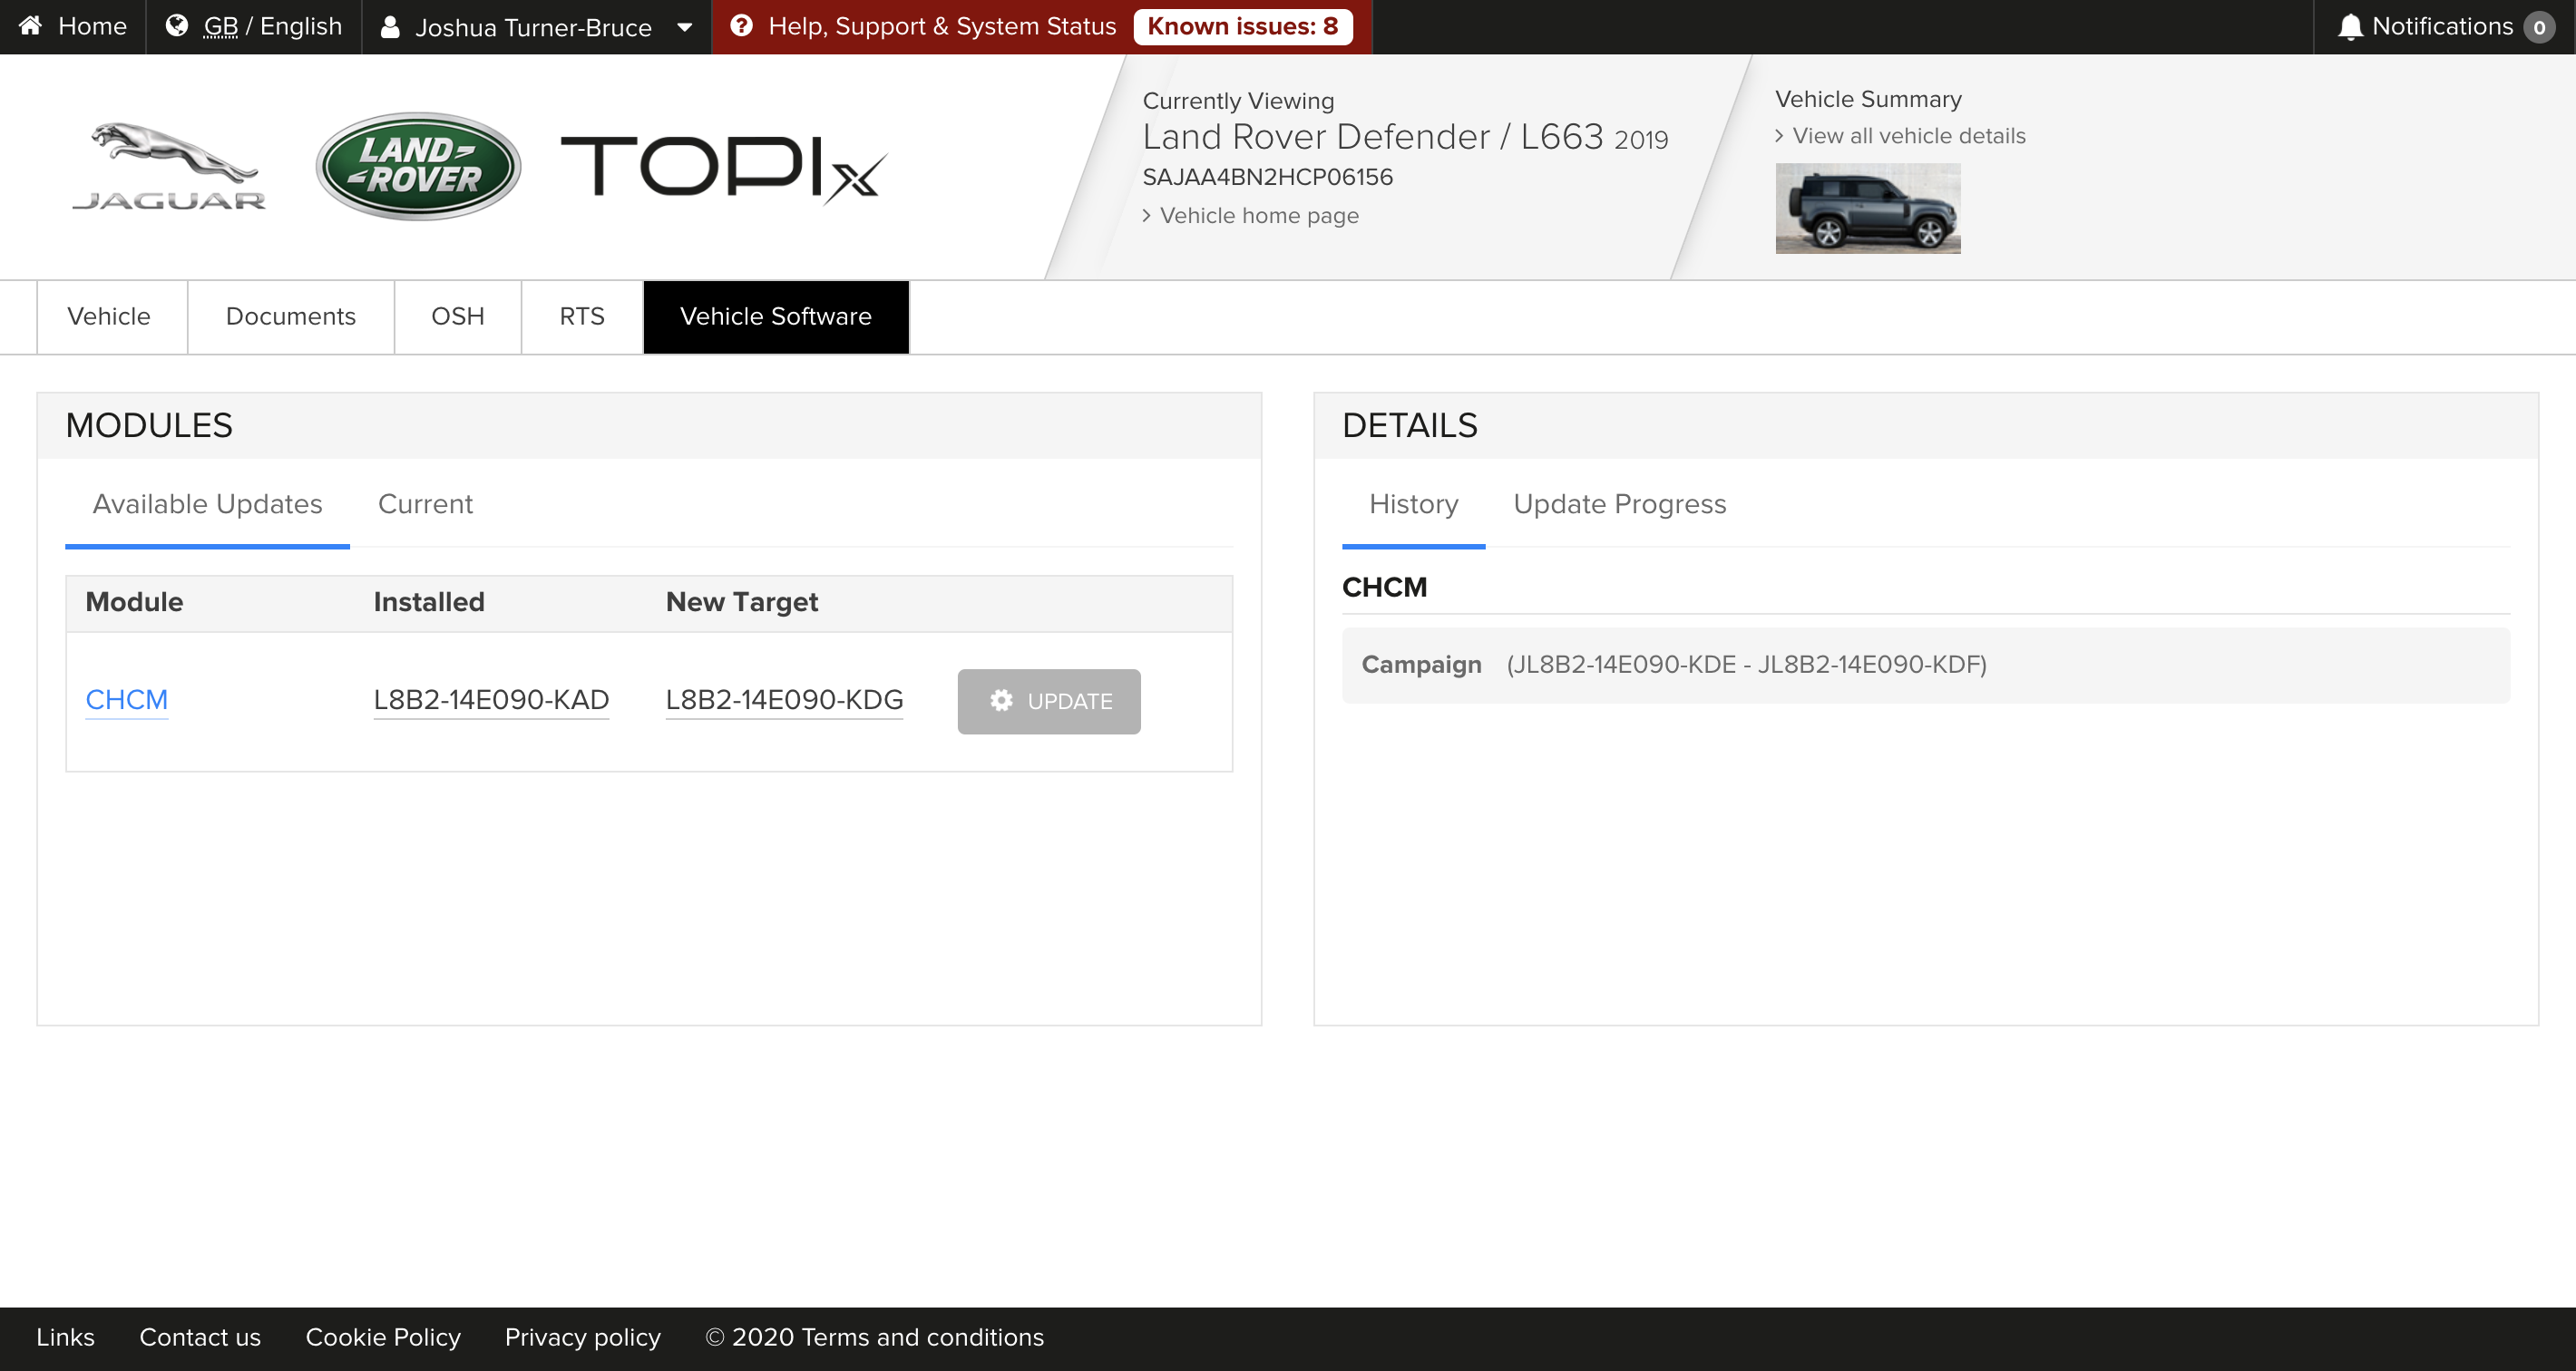Viewport: 2576px width, 1371px height.
Task: Open View all vehicle details link
Action: [1909, 136]
